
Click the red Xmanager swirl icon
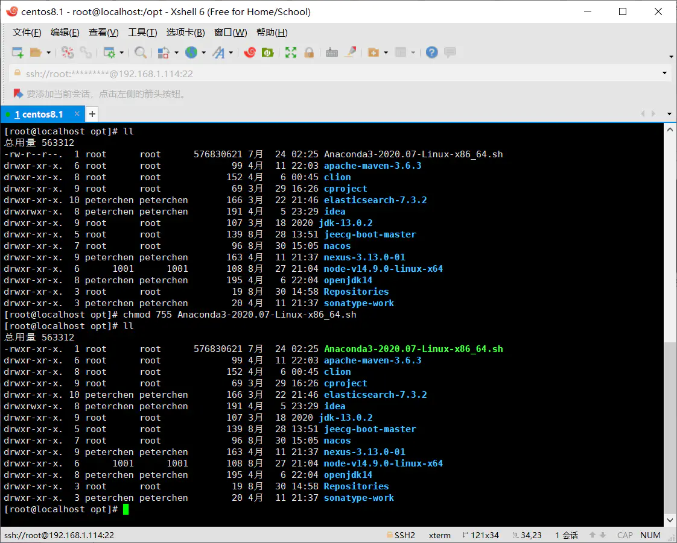tap(250, 53)
